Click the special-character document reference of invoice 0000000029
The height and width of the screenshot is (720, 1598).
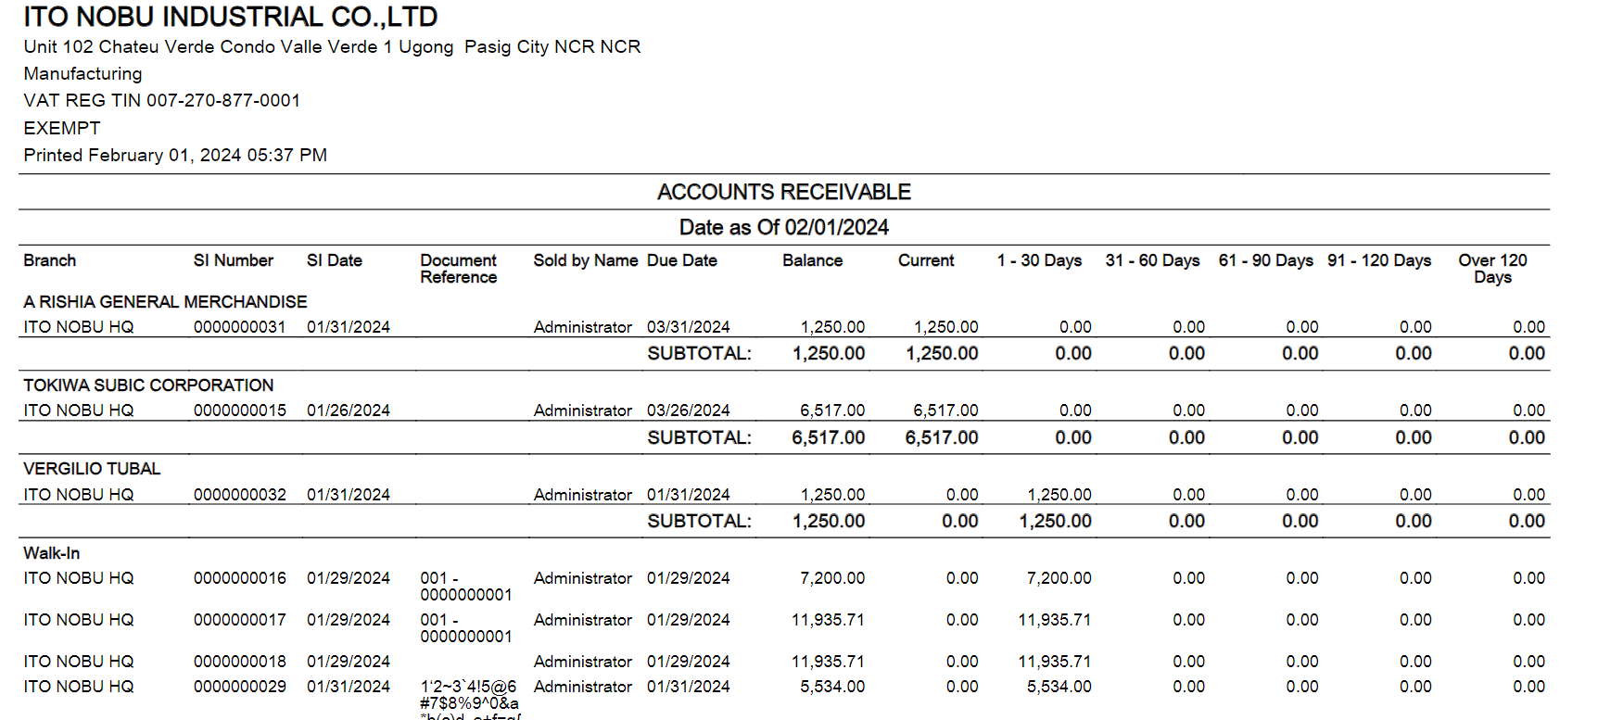471,699
